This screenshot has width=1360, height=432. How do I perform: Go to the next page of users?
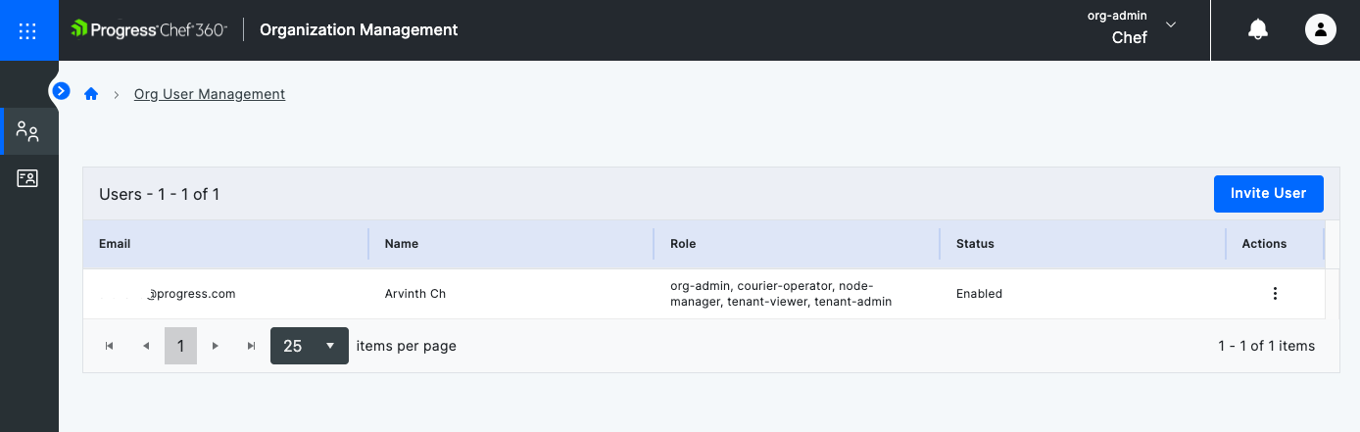[x=216, y=346]
